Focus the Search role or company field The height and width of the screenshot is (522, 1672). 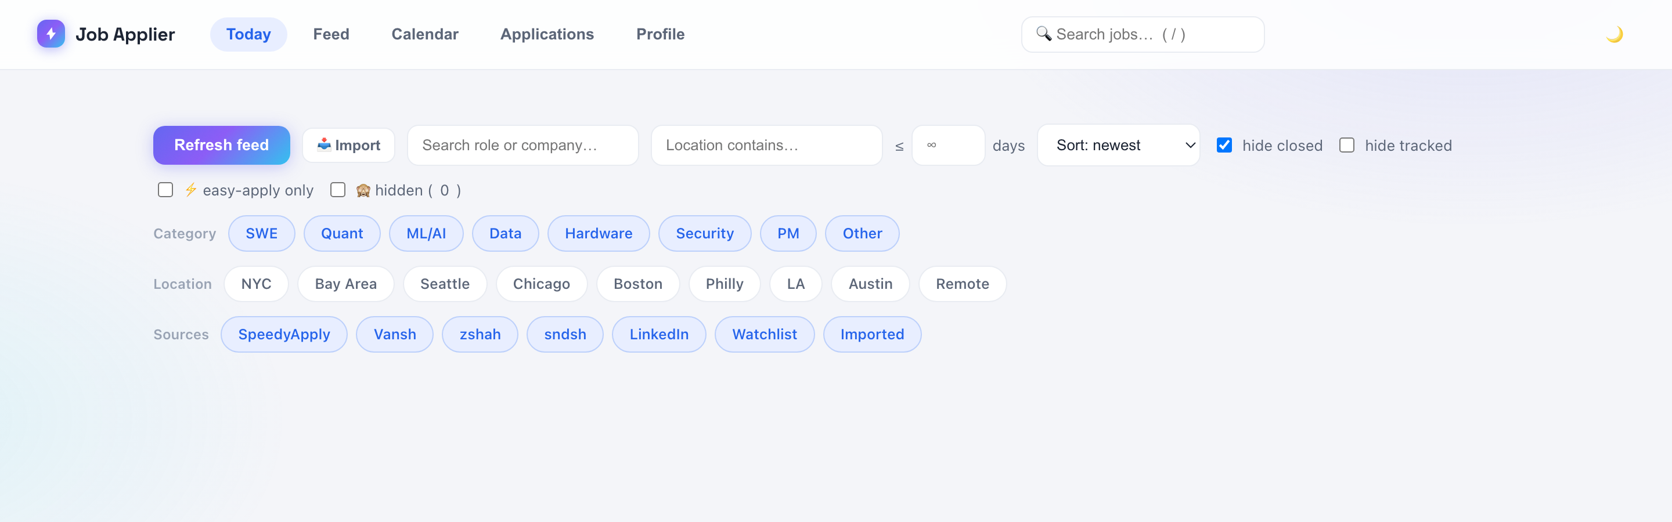(522, 145)
